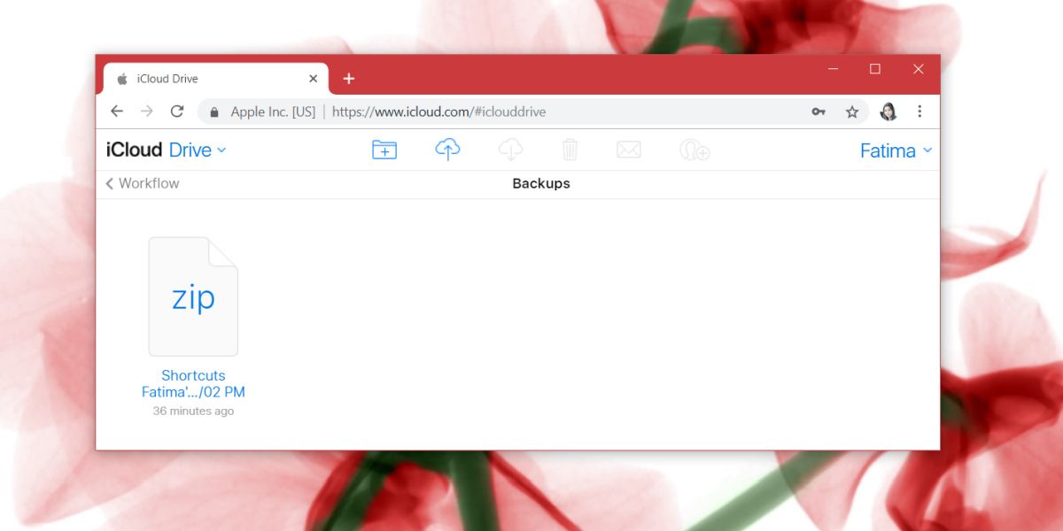1063x531 pixels.
Task: Click the Backups folder title
Action: coord(541,183)
